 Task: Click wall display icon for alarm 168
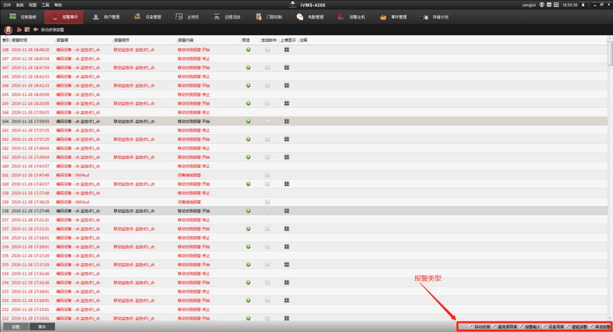[287, 49]
